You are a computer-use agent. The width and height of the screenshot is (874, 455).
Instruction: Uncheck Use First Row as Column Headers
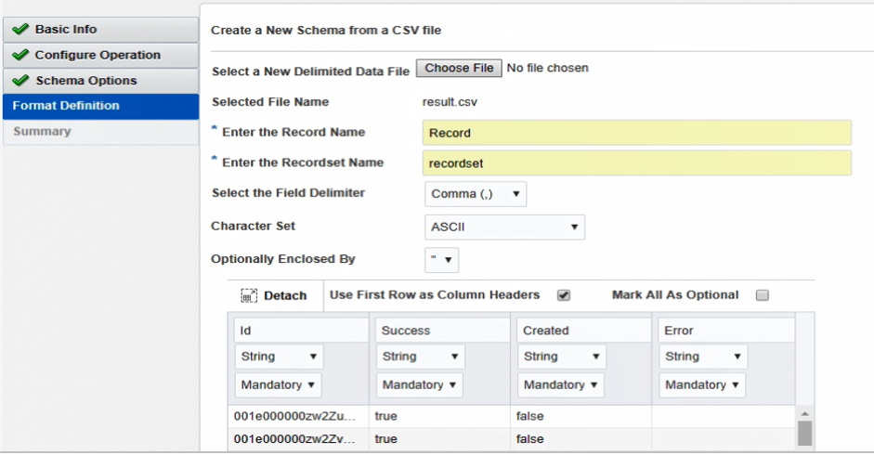[563, 295]
